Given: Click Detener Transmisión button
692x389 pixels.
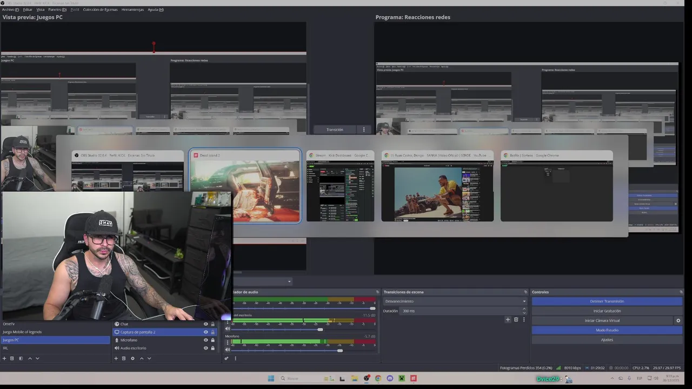Looking at the screenshot, I should tap(607, 301).
